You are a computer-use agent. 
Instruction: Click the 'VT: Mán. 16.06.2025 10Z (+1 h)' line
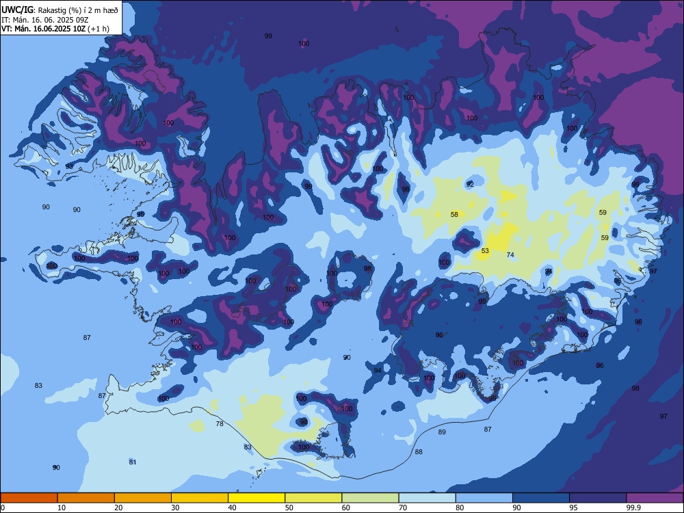click(55, 29)
